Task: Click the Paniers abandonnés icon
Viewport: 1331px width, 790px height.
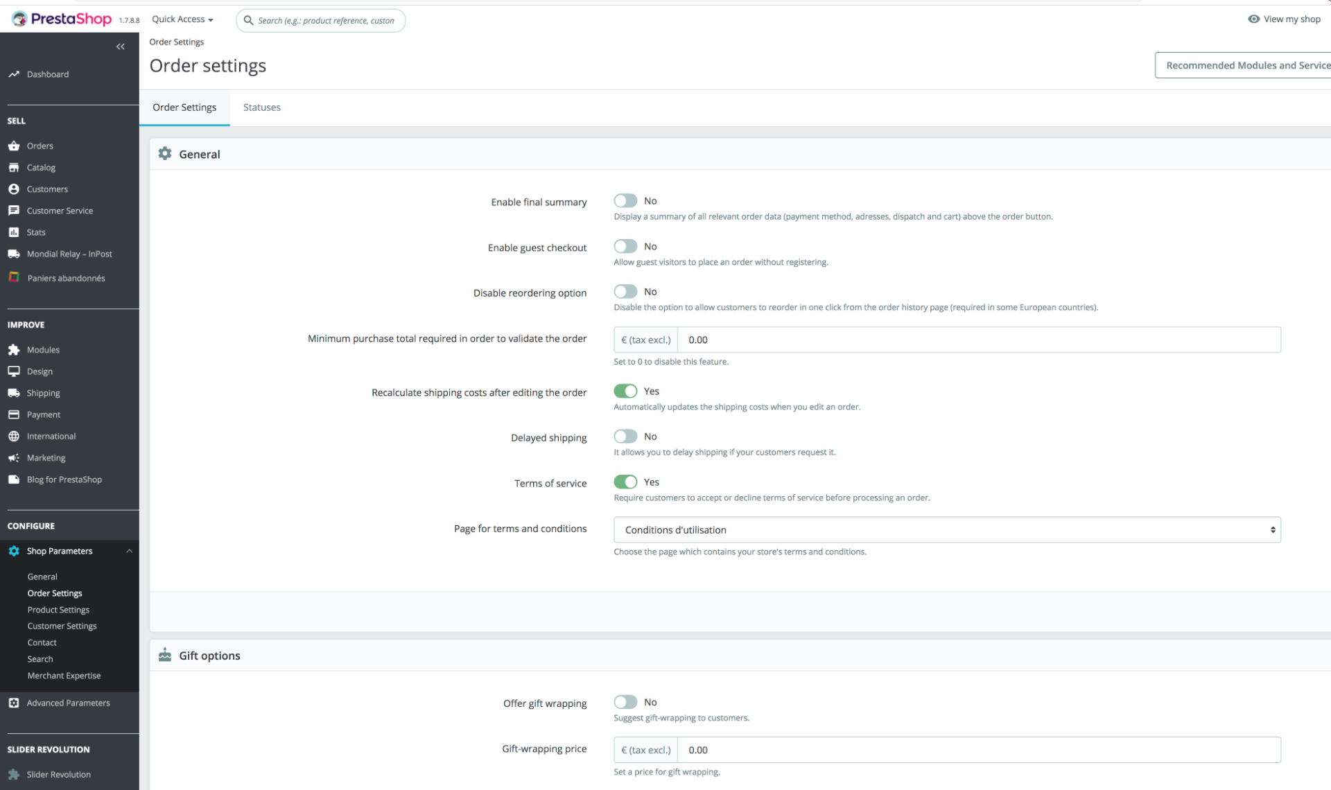Action: point(14,277)
